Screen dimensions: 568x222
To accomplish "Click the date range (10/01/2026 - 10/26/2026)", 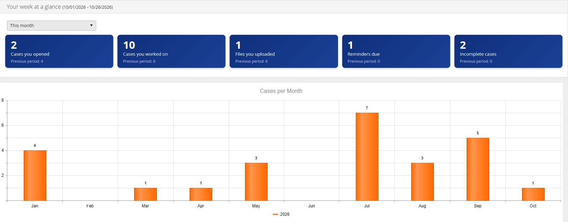I will [87, 7].
